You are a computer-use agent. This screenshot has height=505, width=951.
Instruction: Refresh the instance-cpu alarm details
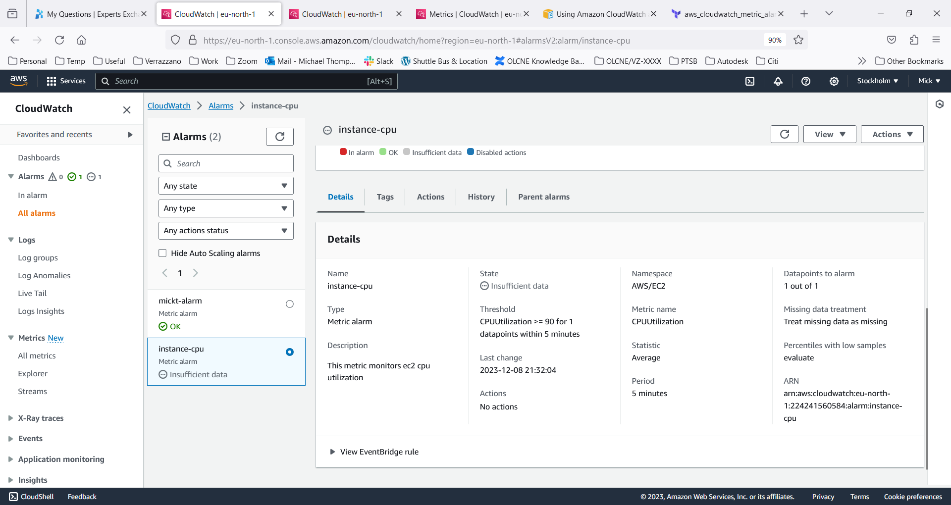coord(784,134)
